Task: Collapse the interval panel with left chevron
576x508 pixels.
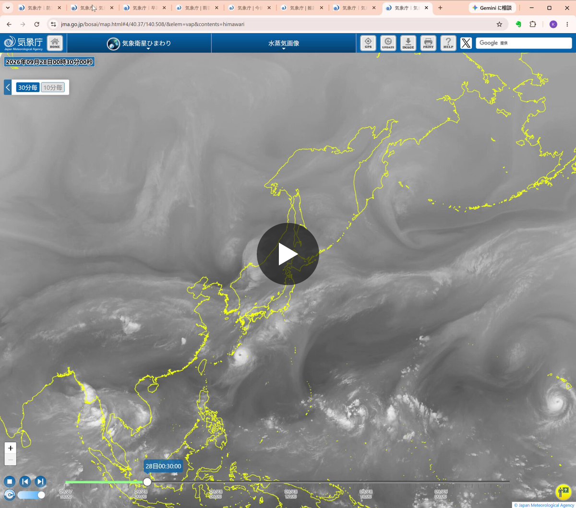Action: 8,87
